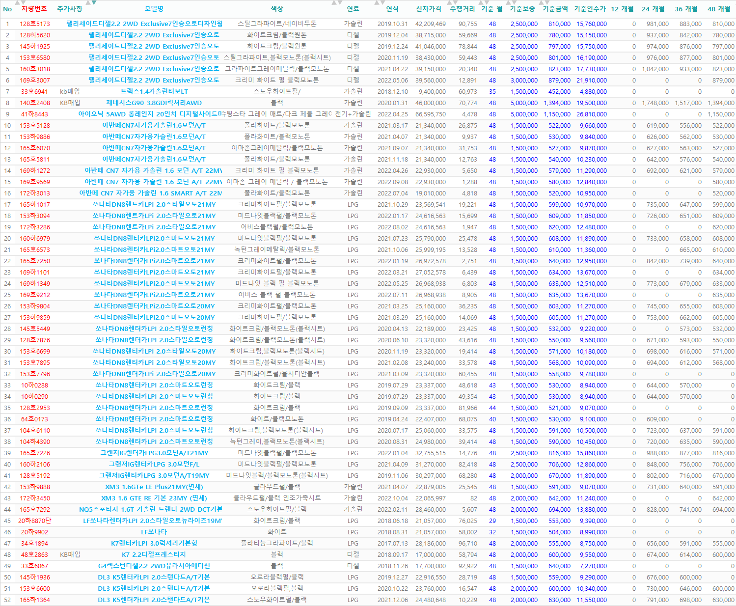The height and width of the screenshot is (606, 736).
Task: Open the 그랜저IG렌터카LPG 3.0모던F/L model link
Action: click(154, 464)
